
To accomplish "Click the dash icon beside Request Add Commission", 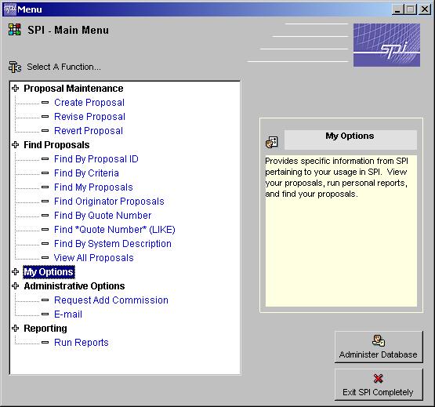I will 45,300.
